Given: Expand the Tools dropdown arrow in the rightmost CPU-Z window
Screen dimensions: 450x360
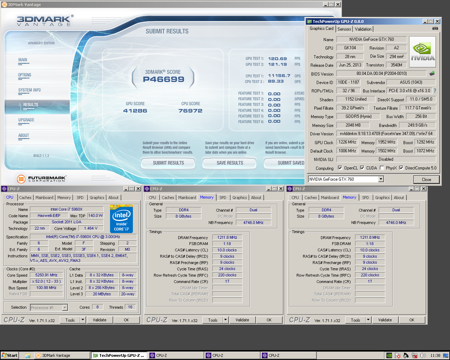Looking at the screenshot, I should pyautogui.click(x=368, y=320).
